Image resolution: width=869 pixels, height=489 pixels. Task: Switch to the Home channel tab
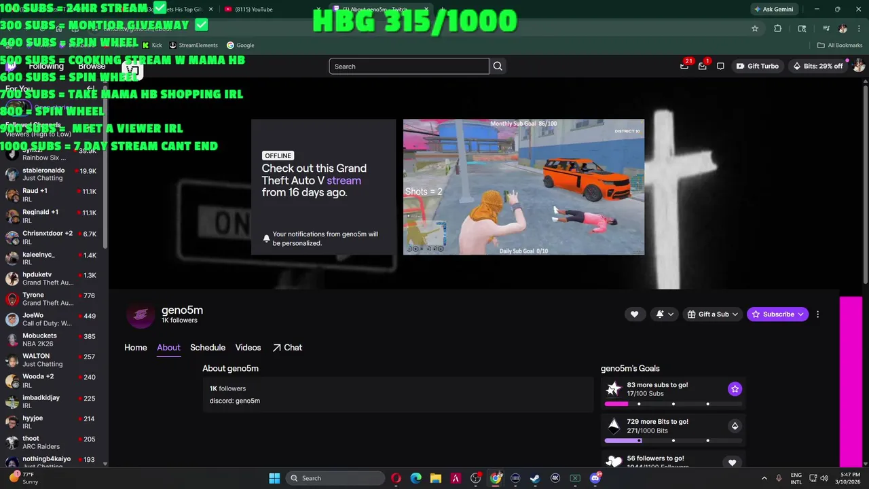click(x=136, y=347)
